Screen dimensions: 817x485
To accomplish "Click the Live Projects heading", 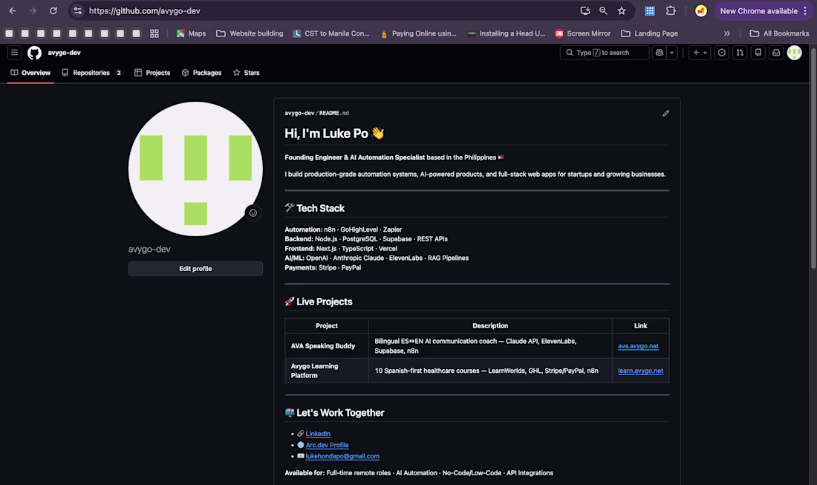I will point(319,302).
